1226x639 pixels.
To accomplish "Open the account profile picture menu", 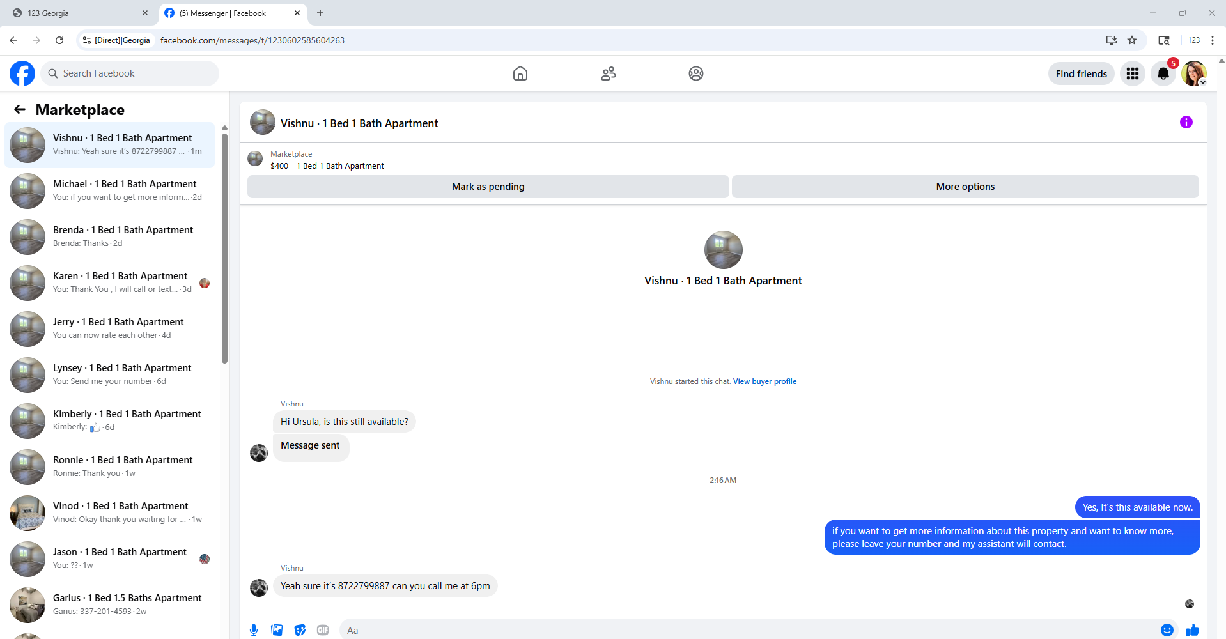I will pos(1194,73).
